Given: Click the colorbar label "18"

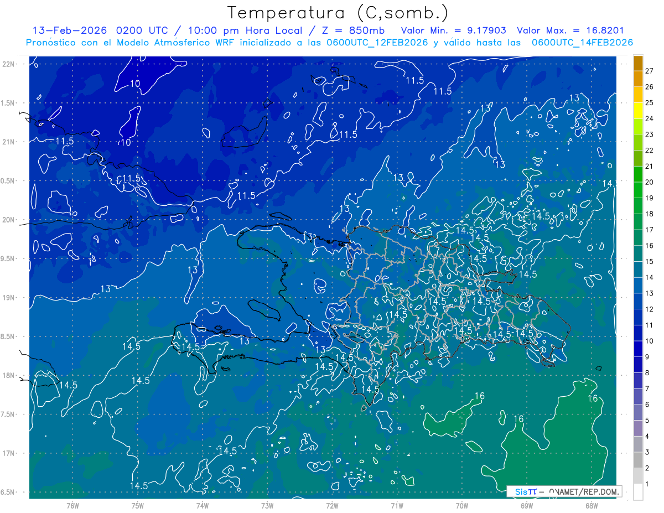Looking at the screenshot, I should (x=649, y=214).
